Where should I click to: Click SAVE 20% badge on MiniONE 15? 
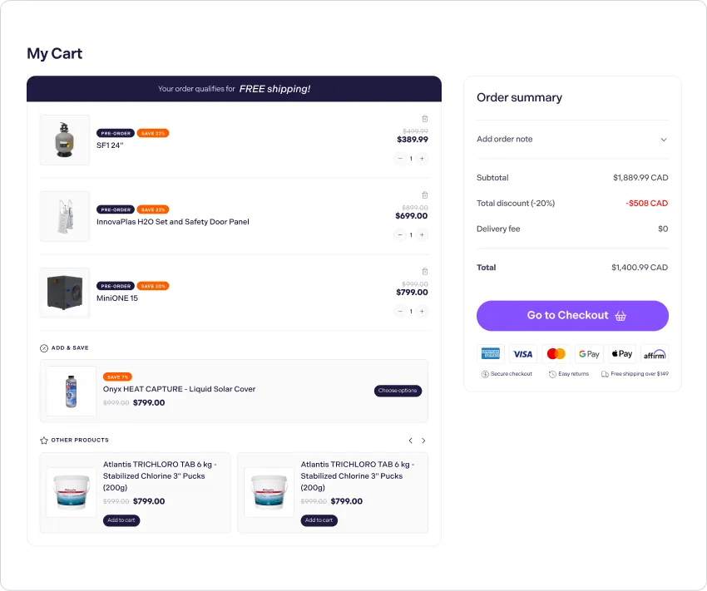[x=153, y=286]
